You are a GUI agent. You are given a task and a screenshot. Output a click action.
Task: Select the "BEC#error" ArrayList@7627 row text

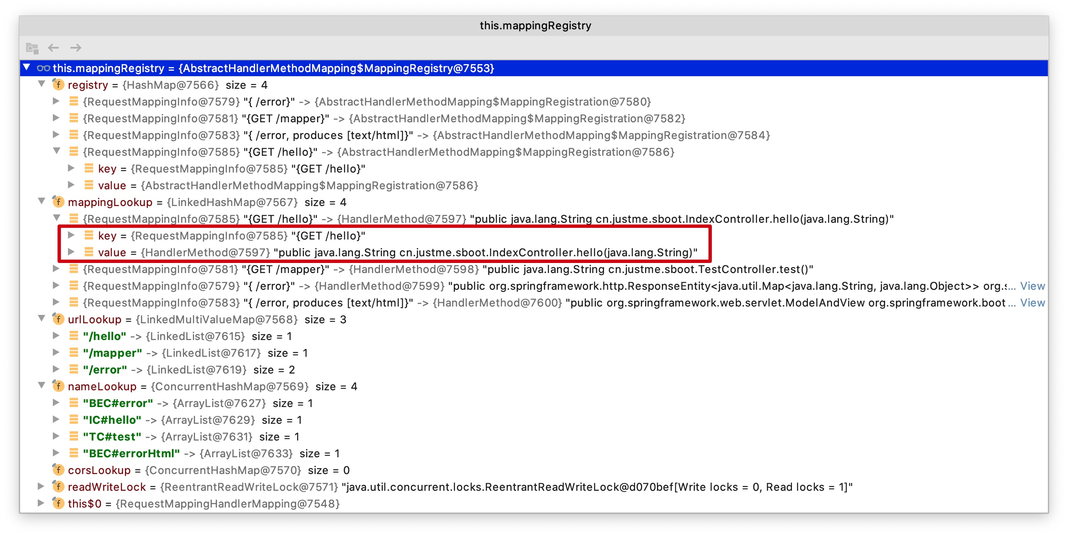coord(198,403)
